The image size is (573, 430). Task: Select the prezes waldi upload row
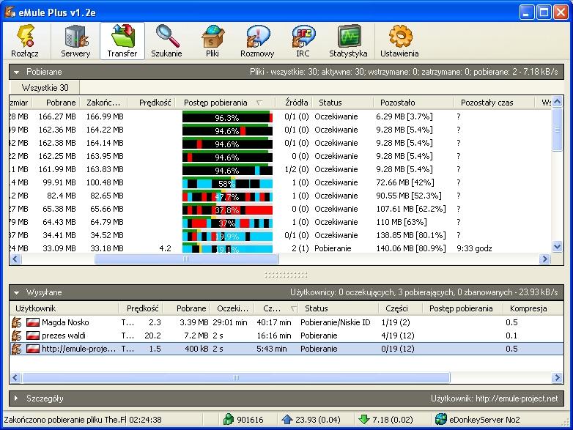pos(286,336)
